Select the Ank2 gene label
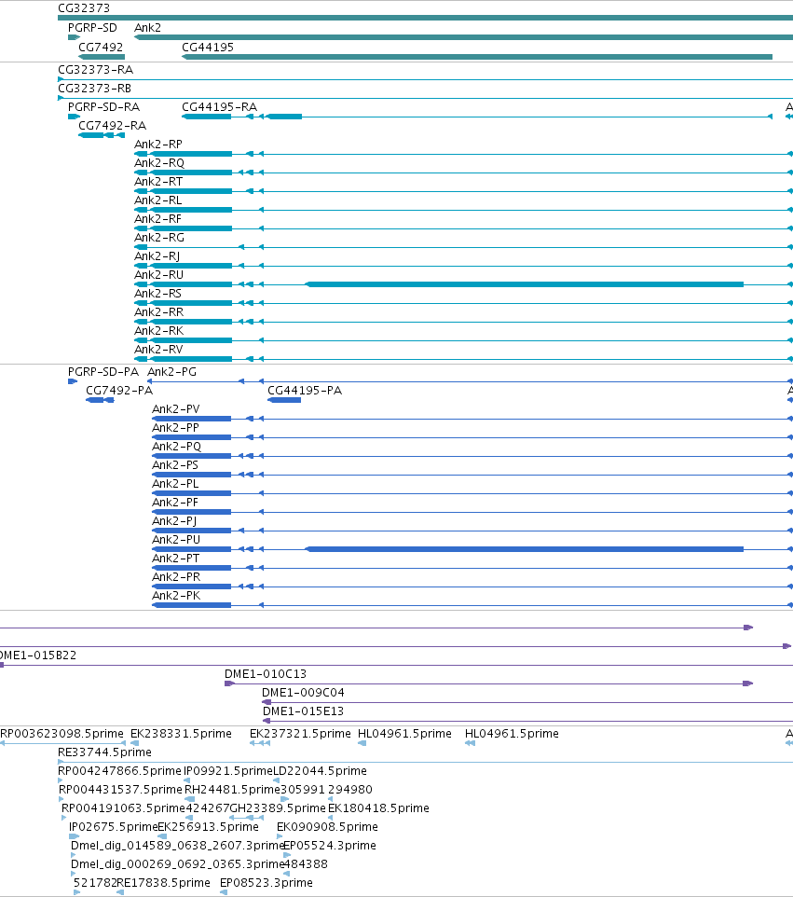Image resolution: width=793 pixels, height=897 pixels. point(147,27)
